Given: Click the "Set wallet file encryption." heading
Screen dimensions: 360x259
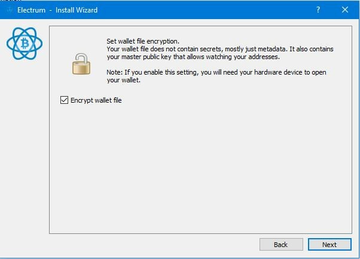Looking at the screenshot, I should tap(143, 41).
